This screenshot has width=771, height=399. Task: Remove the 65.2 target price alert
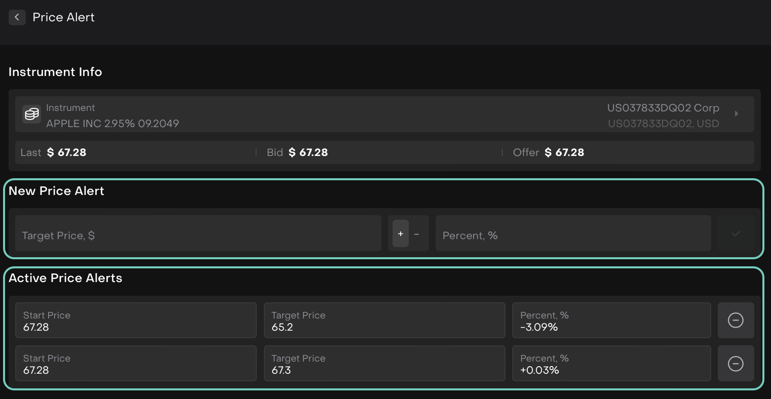736,320
